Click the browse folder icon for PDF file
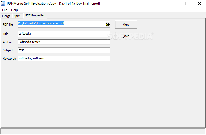The height and width of the screenshot is (135, 206). 108,24
